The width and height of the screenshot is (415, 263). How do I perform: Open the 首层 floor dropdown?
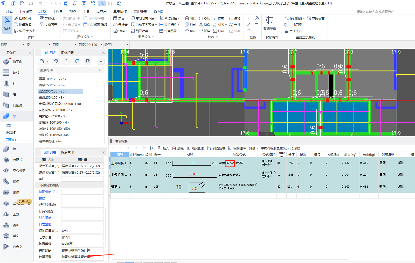click(12, 45)
